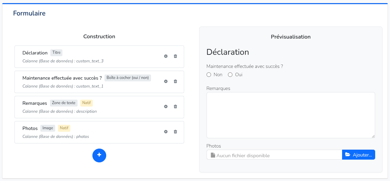Delete the Maintenance effectuée avec succès field
390x181 pixels.
pos(176,81)
